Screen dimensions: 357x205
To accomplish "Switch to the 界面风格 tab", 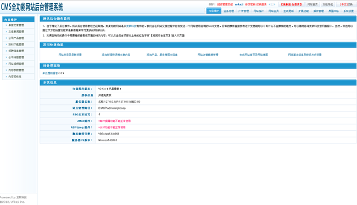I will 333,11.
